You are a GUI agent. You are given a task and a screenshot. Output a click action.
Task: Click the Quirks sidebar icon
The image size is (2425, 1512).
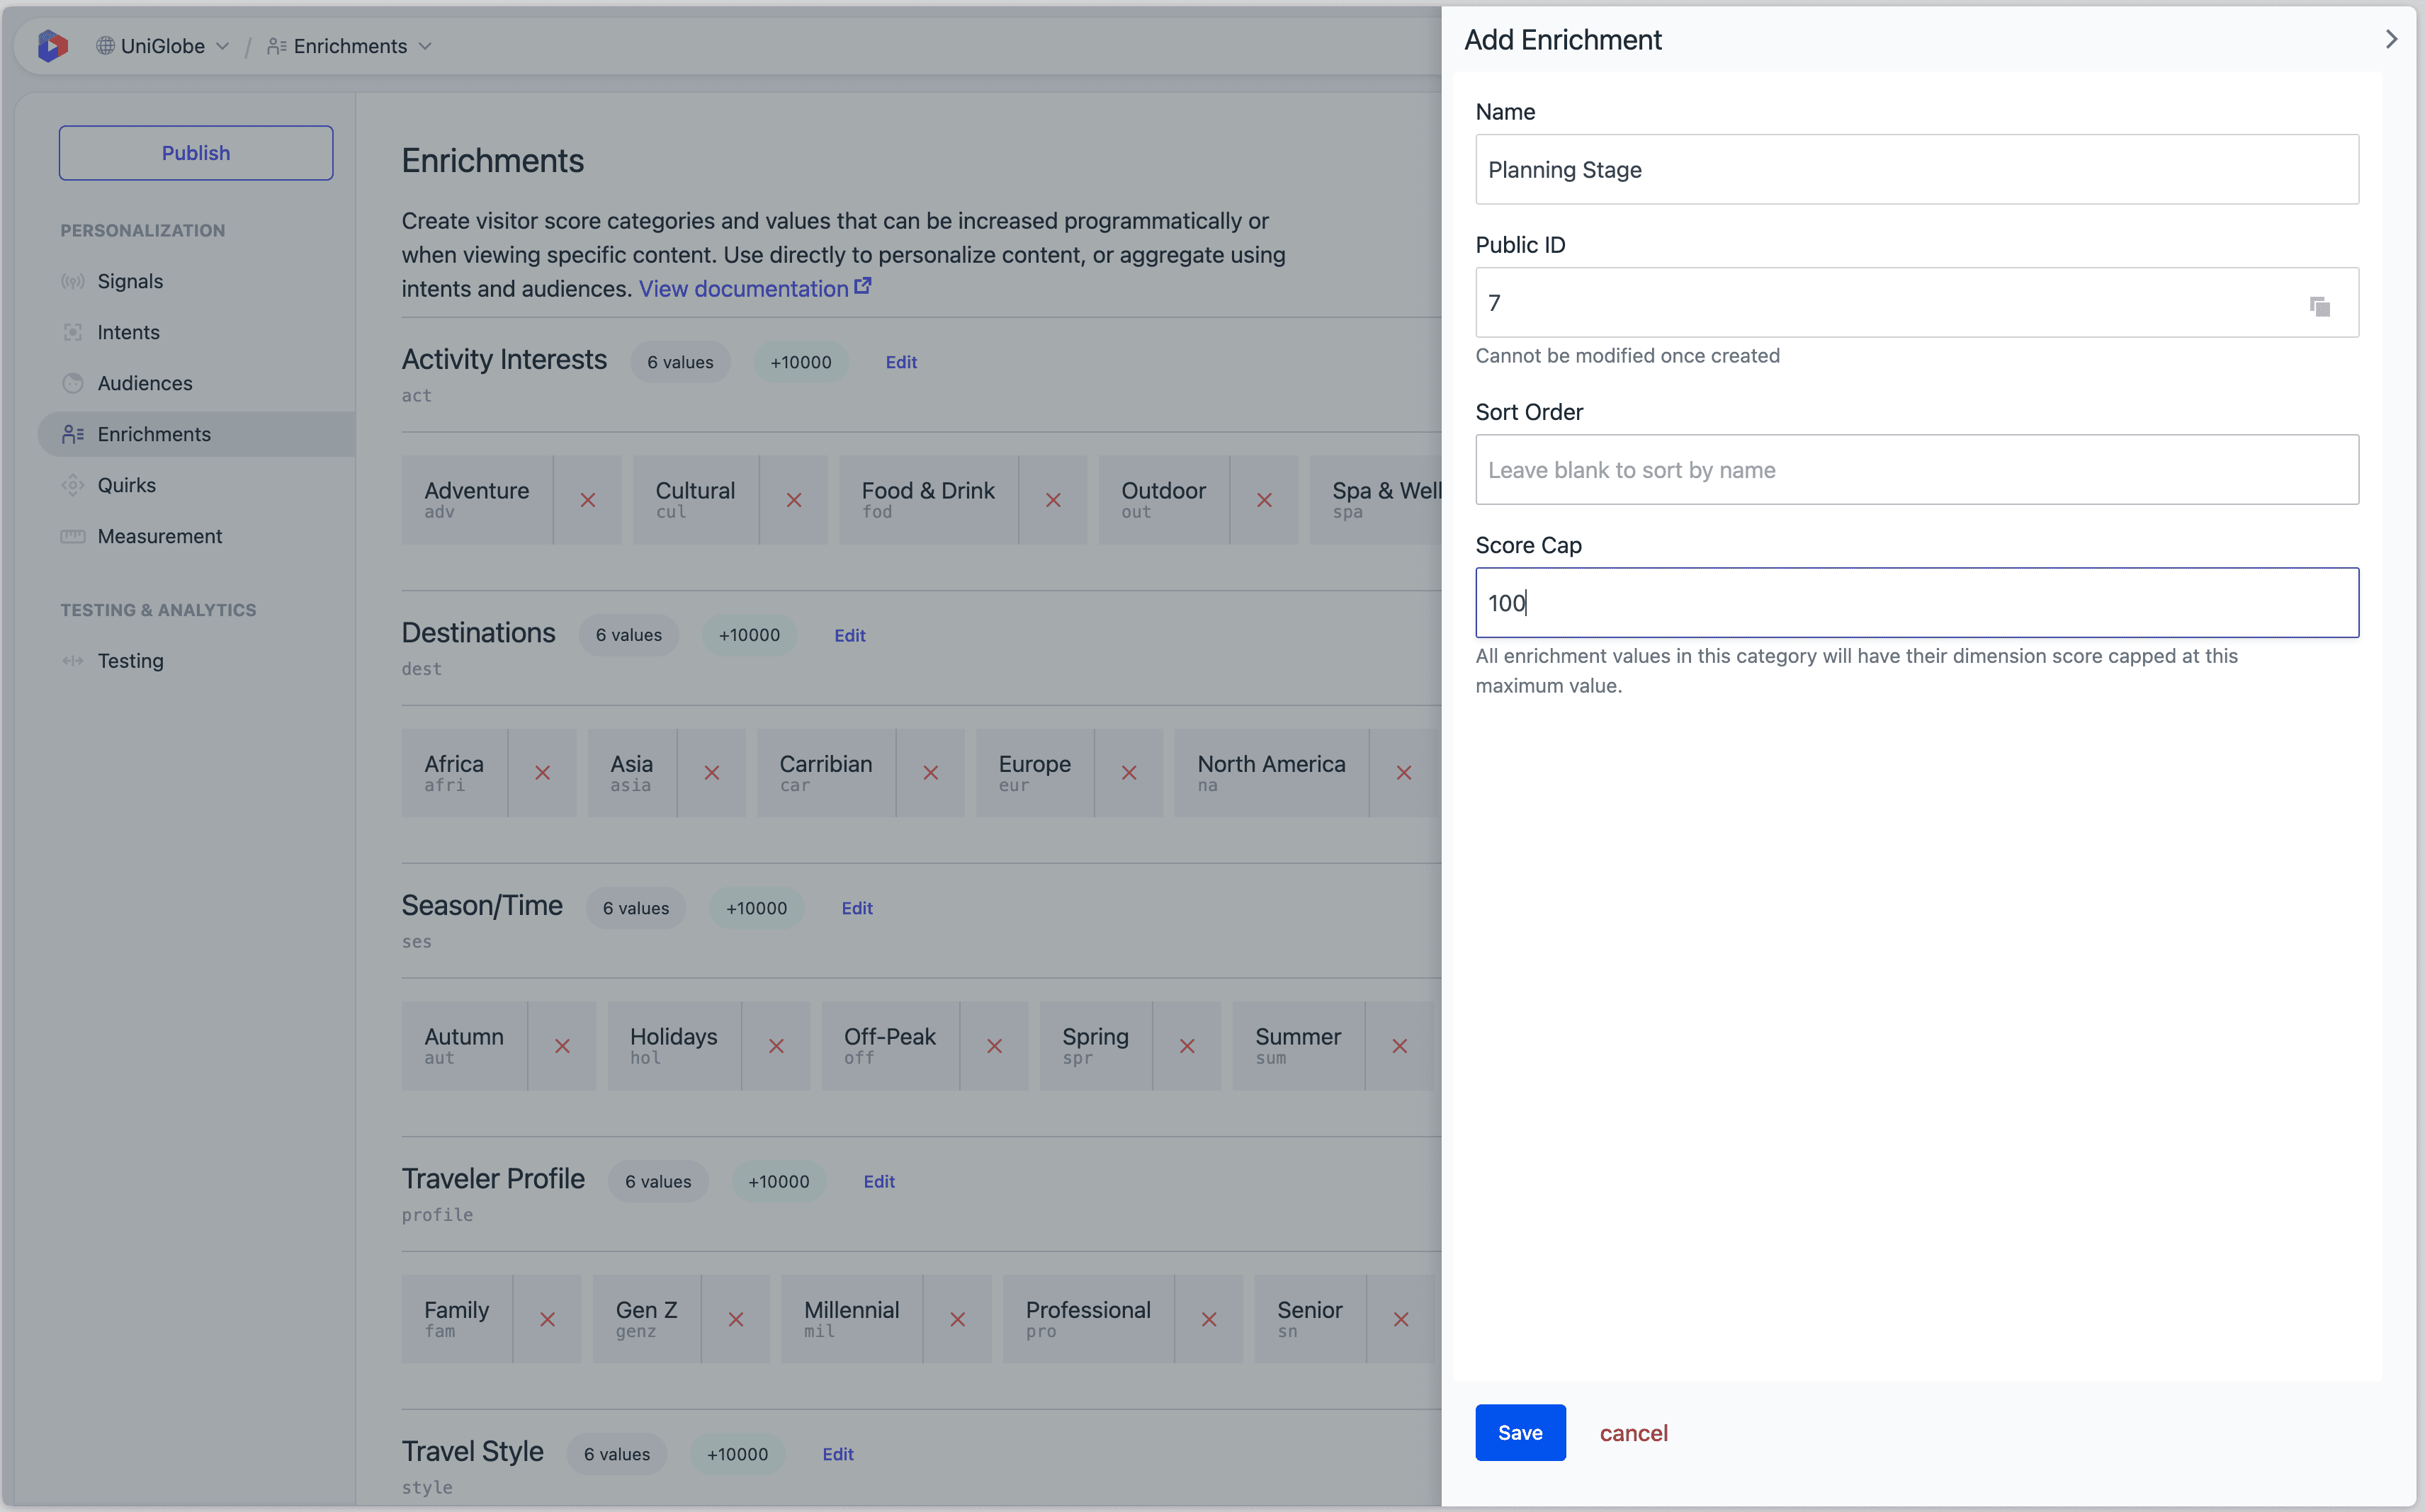point(72,485)
